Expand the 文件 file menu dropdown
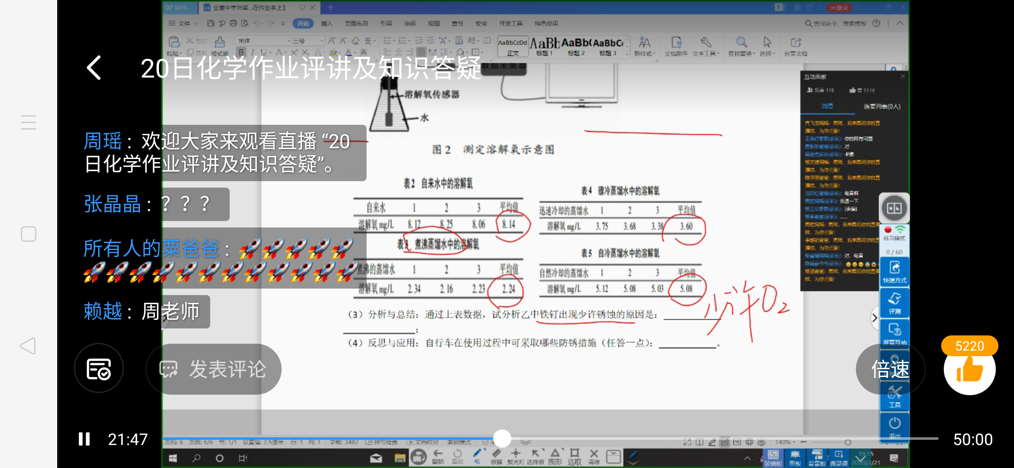1014x468 pixels. coord(184,23)
